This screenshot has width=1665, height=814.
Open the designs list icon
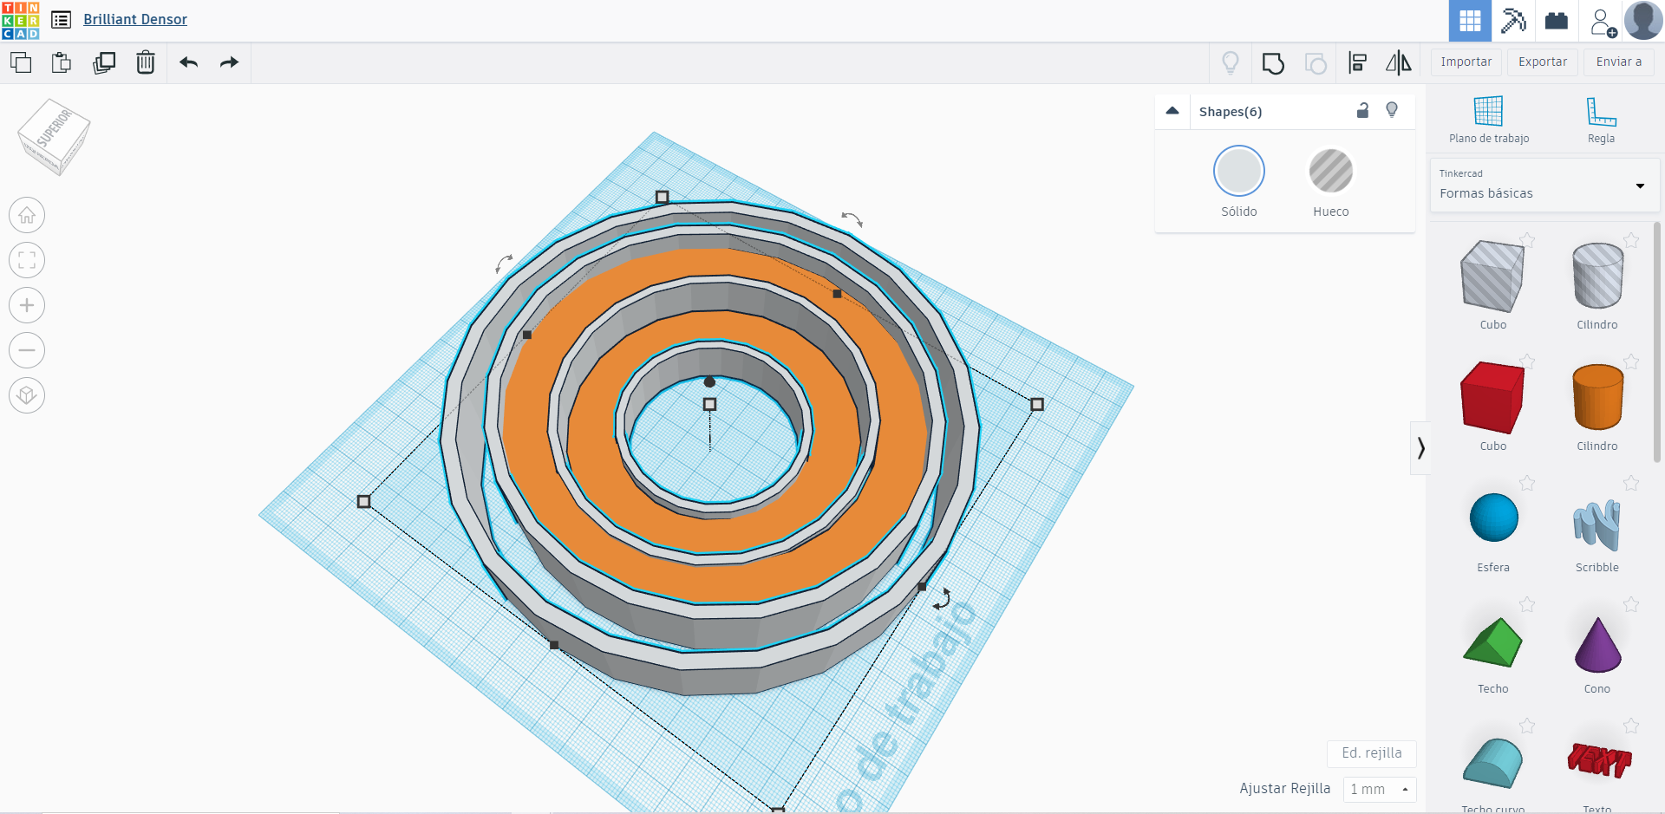pos(61,19)
